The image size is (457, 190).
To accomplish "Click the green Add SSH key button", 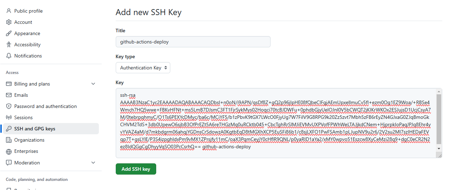I will tap(136, 169).
